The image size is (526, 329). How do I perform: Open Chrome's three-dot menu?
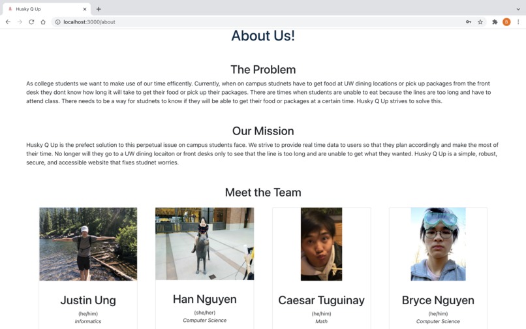tap(518, 22)
